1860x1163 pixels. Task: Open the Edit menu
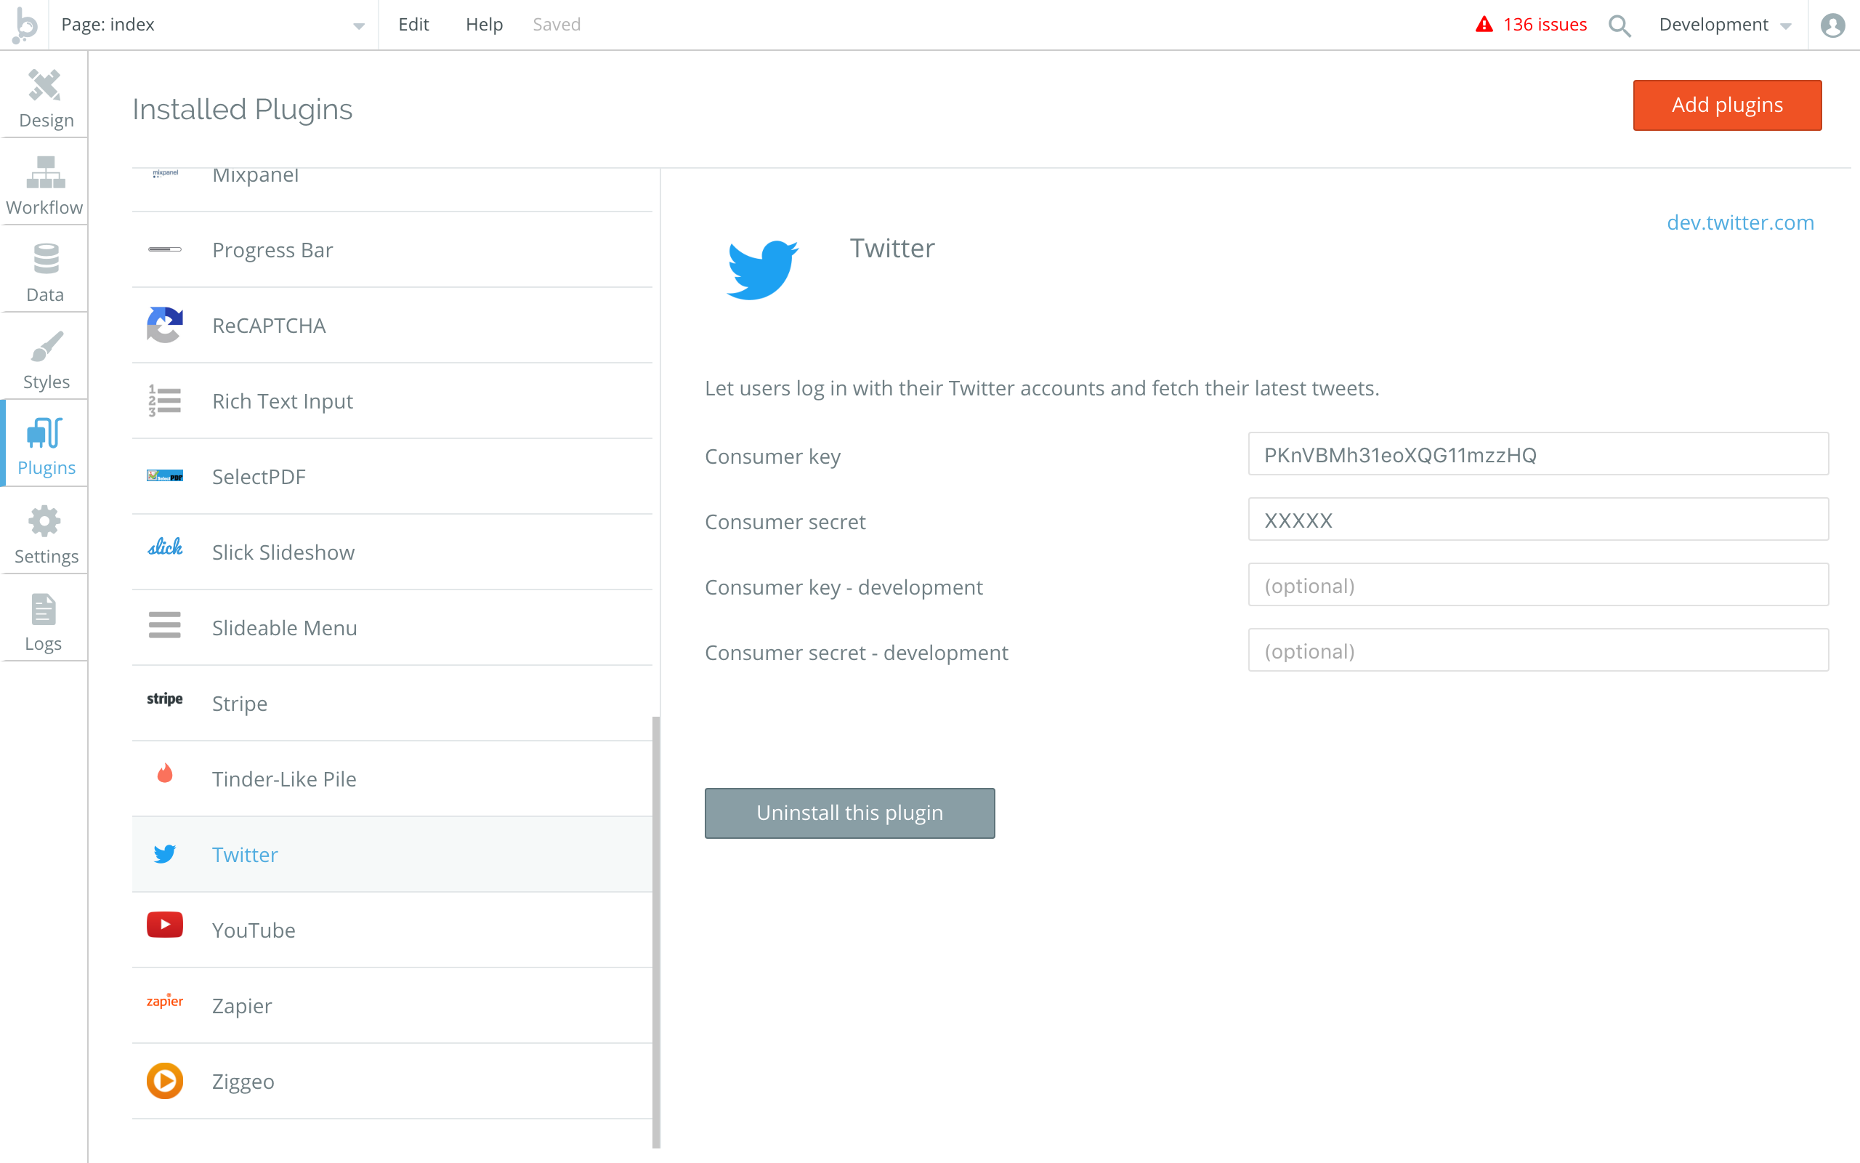[413, 25]
